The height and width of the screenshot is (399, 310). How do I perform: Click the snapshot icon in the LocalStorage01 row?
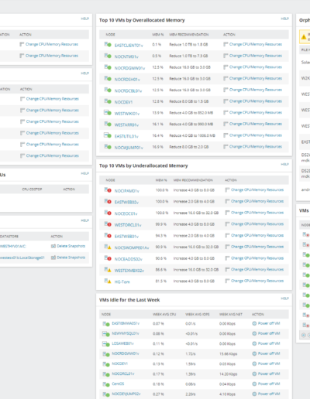pos(53,257)
